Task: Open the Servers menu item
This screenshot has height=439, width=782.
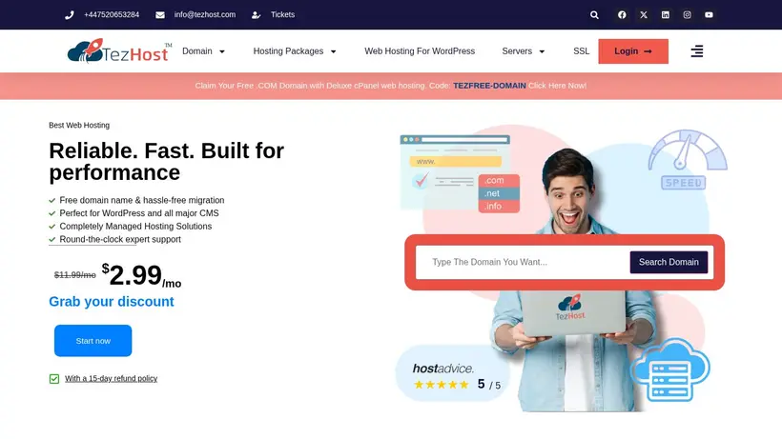Action: point(517,51)
